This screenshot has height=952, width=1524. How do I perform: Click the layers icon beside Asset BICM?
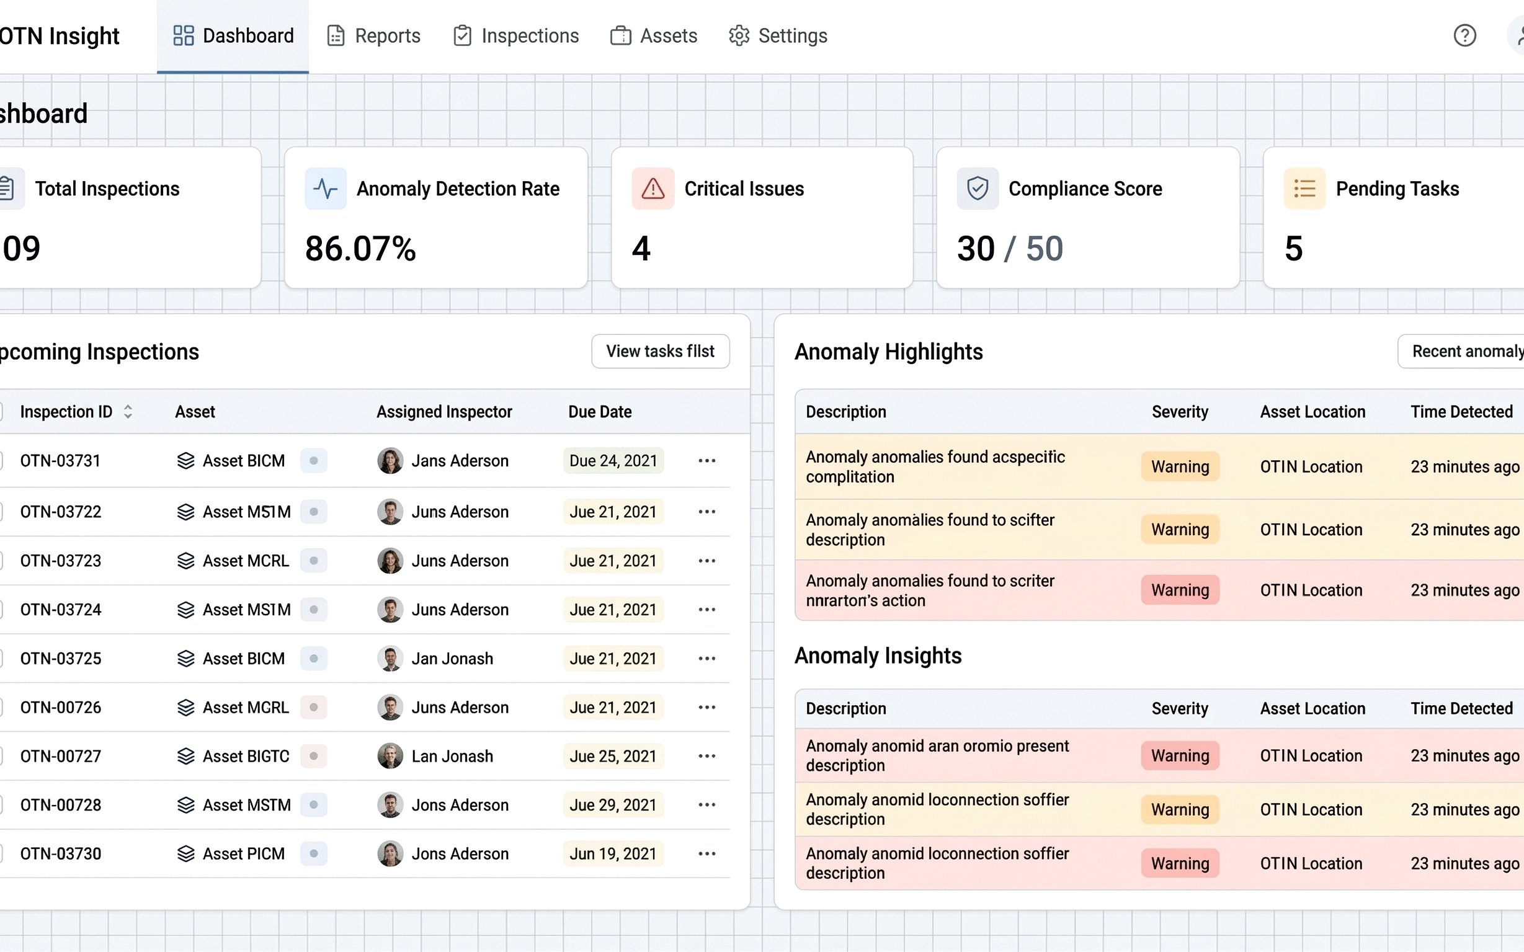click(x=186, y=460)
